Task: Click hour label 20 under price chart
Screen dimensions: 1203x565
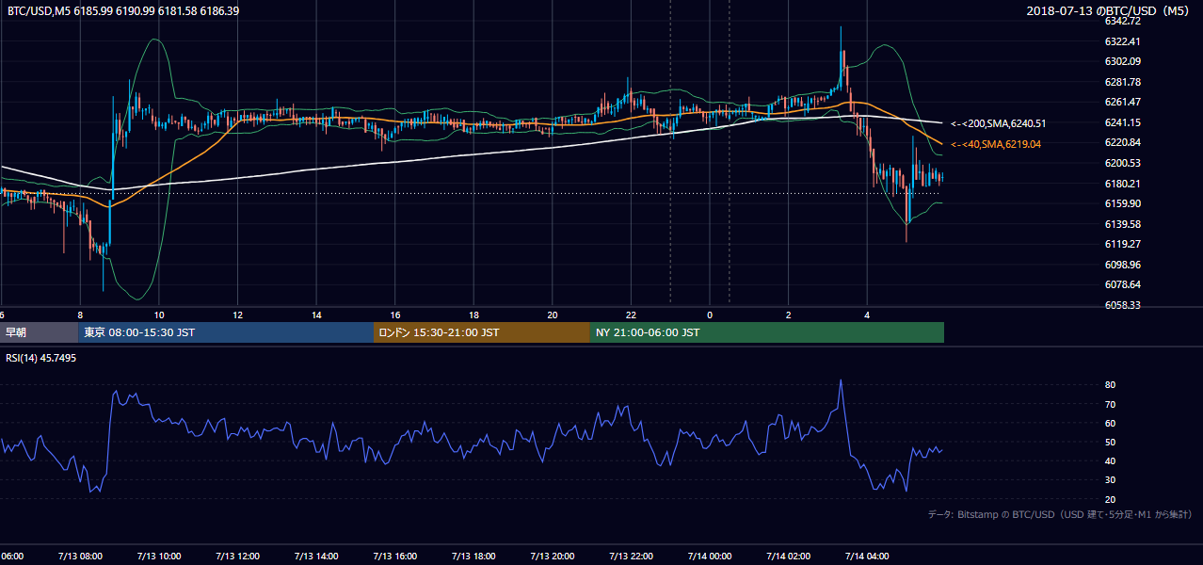Action: coord(553,315)
